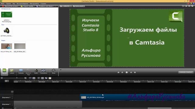195x109 pixels.
Task: Click the 'Загружаем файлы' title in preview
Action: click(148, 30)
